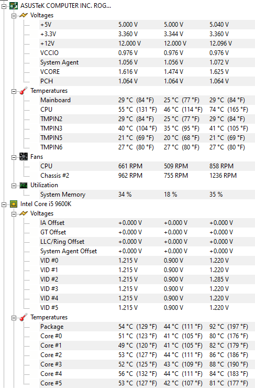255x388 pixels.
Task: Collapse the Utilization section
Action: click(x=14, y=186)
